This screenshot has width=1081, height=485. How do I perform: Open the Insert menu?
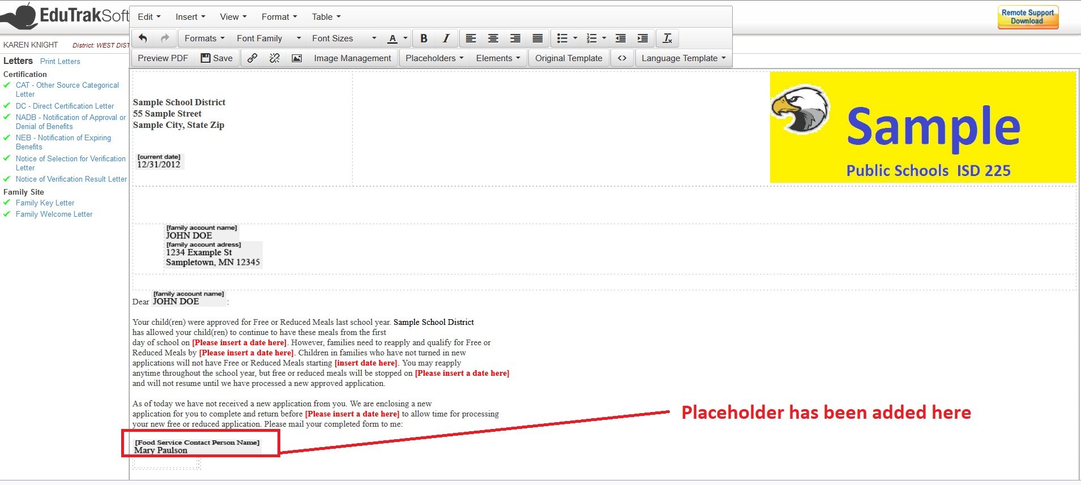click(190, 17)
